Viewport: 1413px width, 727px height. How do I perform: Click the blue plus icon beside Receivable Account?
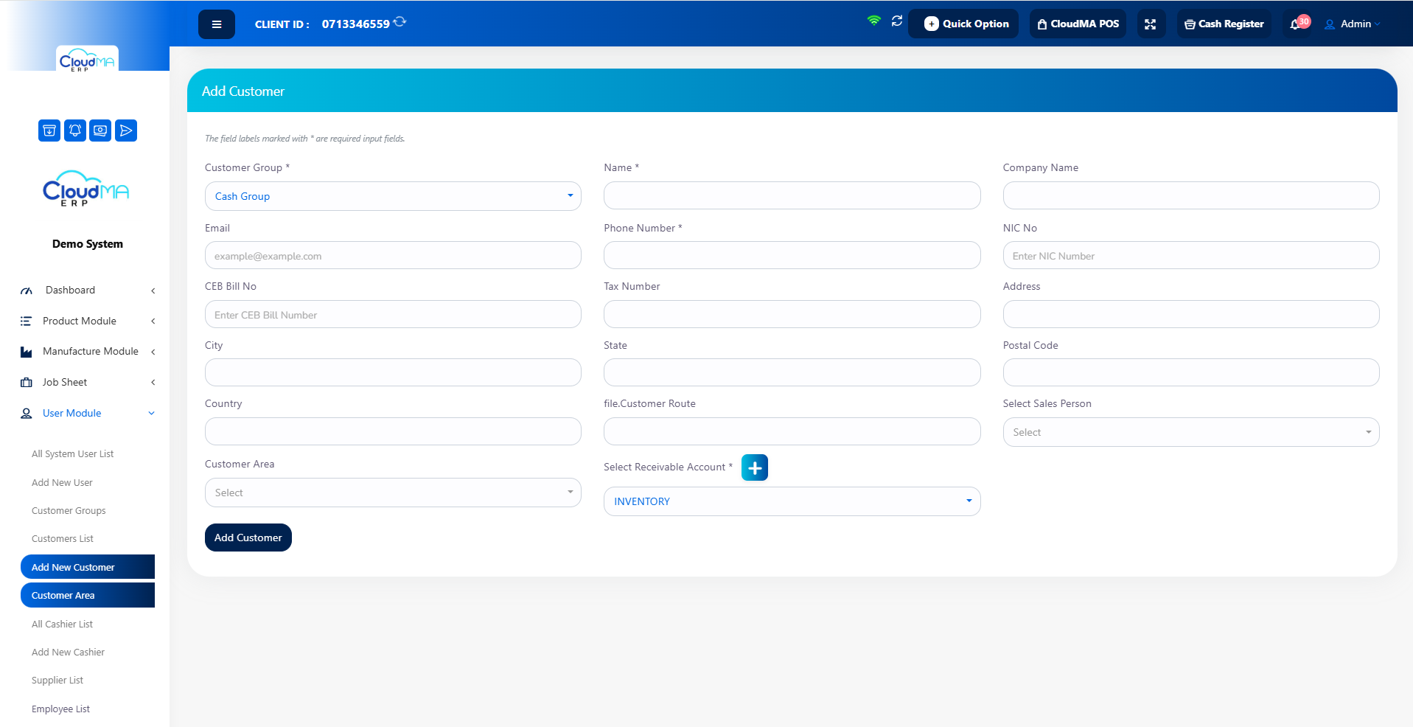point(755,467)
